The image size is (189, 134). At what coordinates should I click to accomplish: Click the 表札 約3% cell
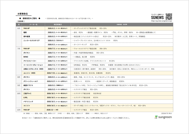(x=122, y=32)
